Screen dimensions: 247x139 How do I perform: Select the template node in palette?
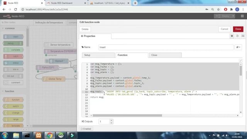[x=14, y=125]
